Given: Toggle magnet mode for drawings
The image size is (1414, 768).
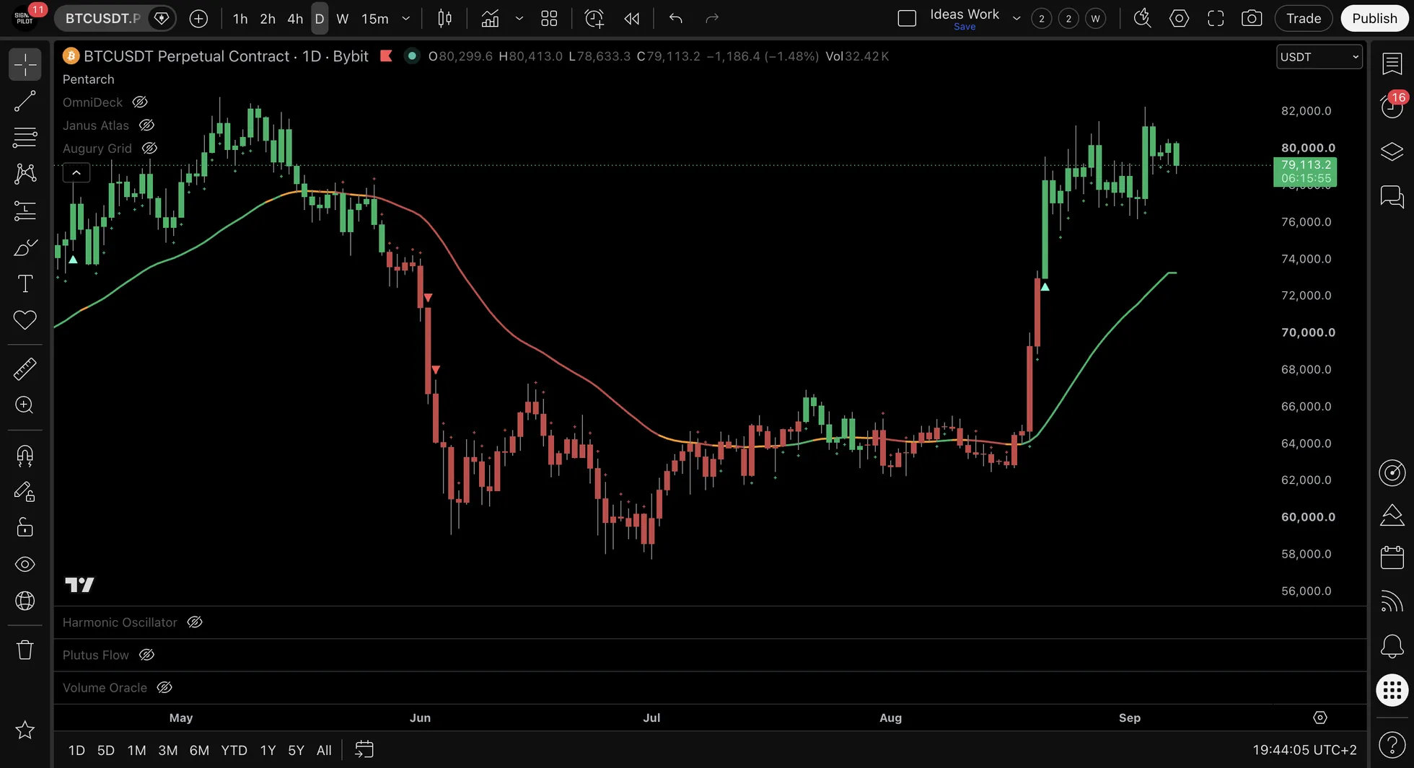Looking at the screenshot, I should pyautogui.click(x=25, y=456).
